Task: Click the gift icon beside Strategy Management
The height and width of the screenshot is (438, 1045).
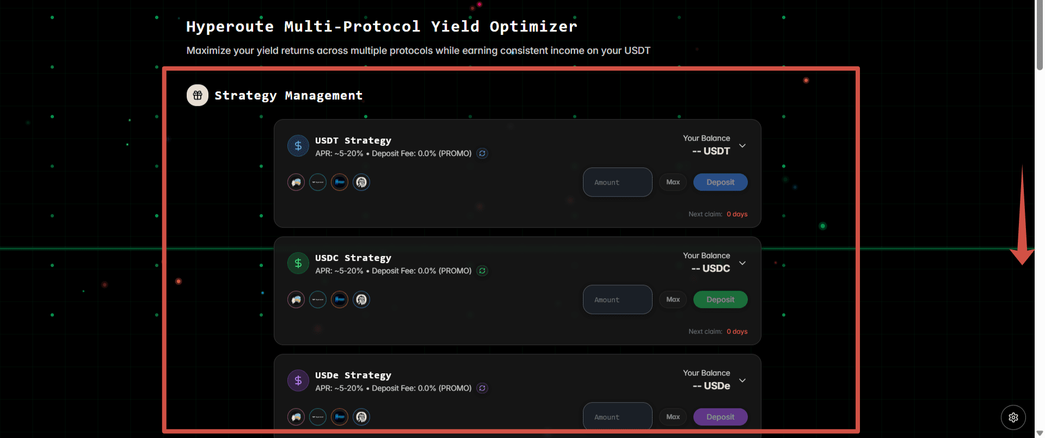Action: pos(198,96)
